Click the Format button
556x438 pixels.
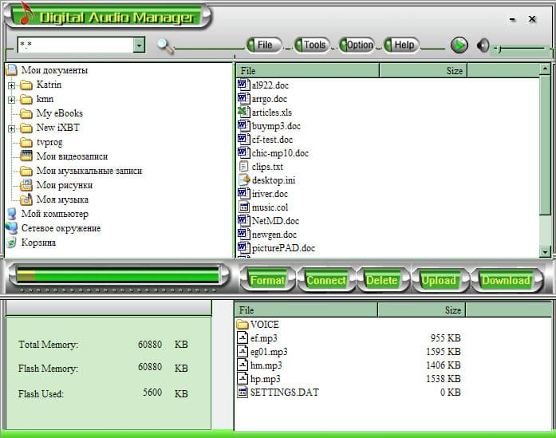coord(267,280)
